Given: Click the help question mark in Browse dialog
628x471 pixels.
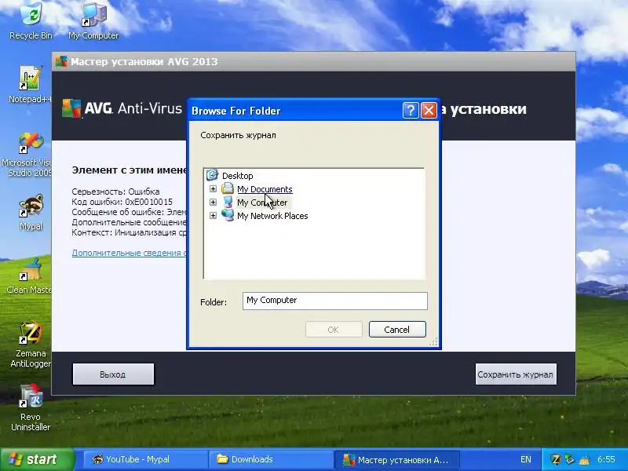Looking at the screenshot, I should [410, 110].
